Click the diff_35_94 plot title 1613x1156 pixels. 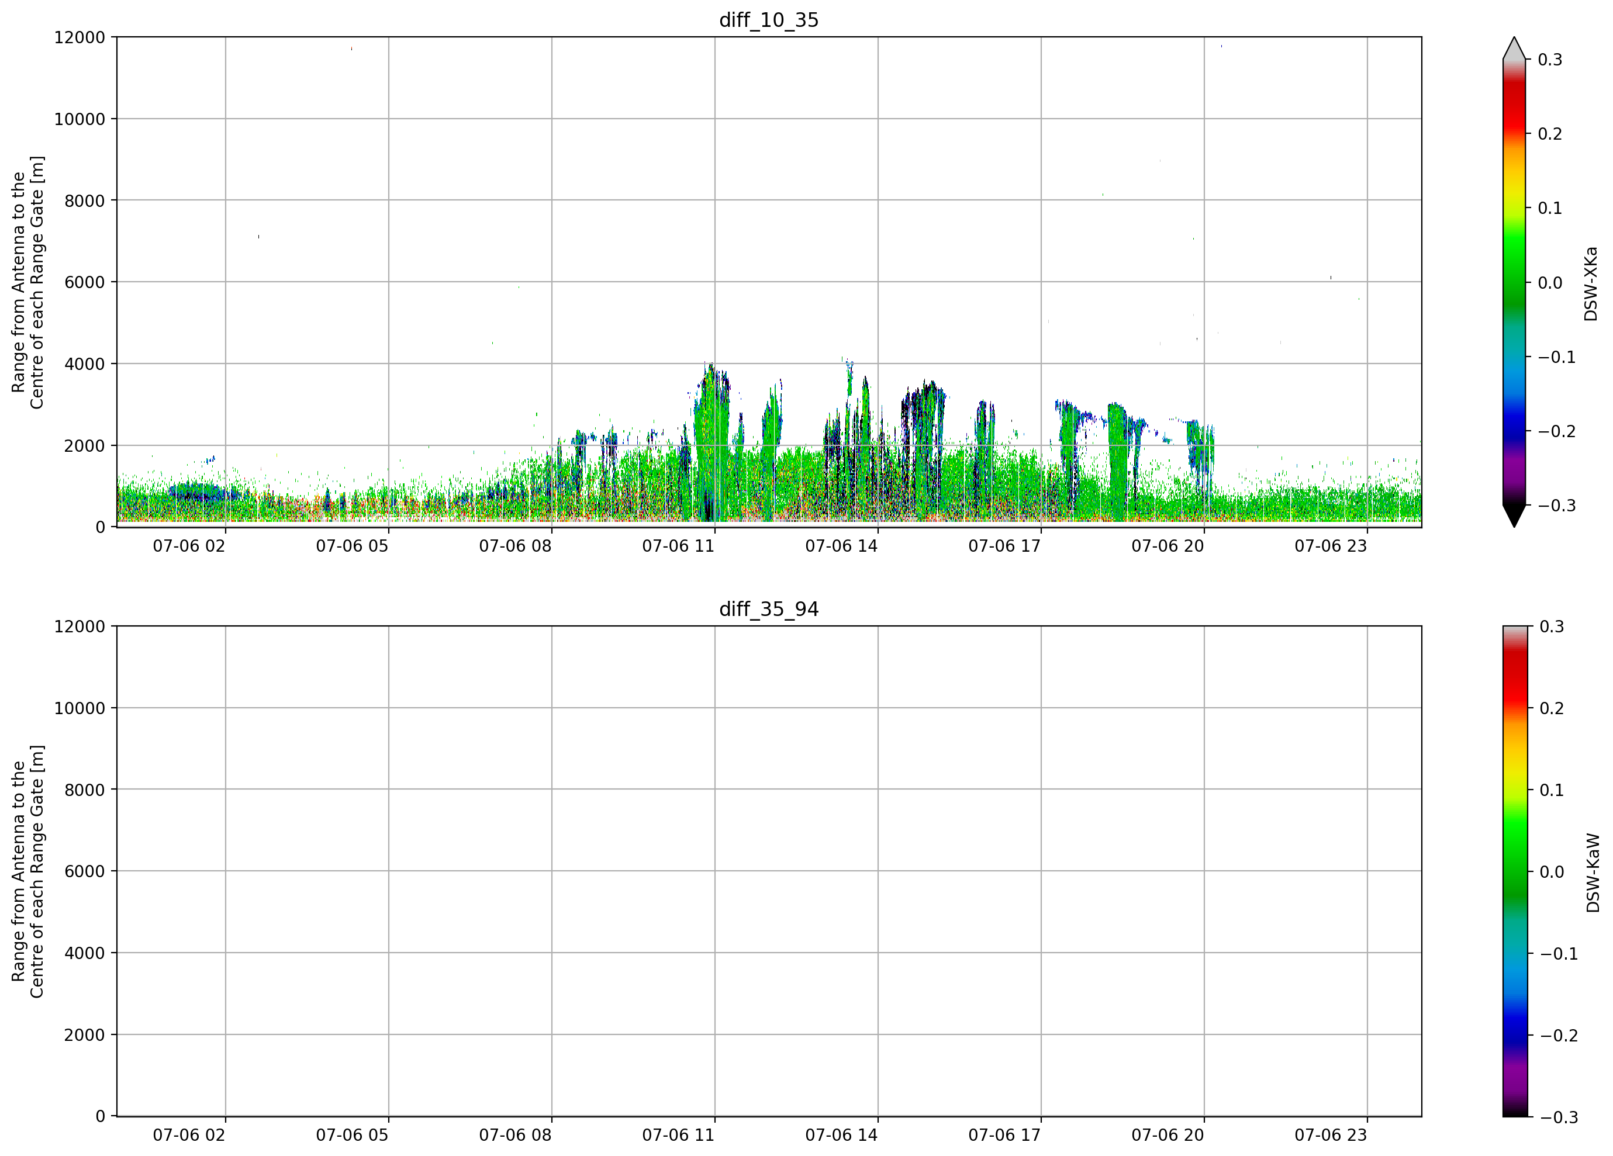pos(769,610)
